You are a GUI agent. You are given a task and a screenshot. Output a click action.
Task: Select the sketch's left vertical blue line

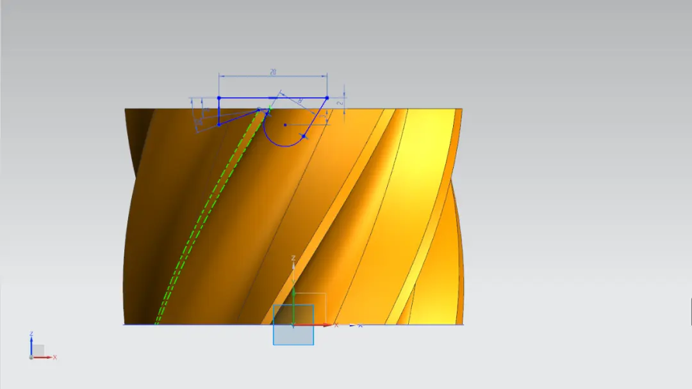pyautogui.click(x=219, y=111)
